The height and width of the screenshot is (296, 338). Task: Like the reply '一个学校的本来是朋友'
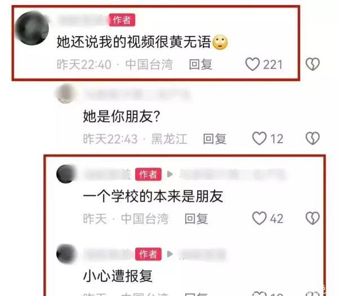click(x=259, y=218)
